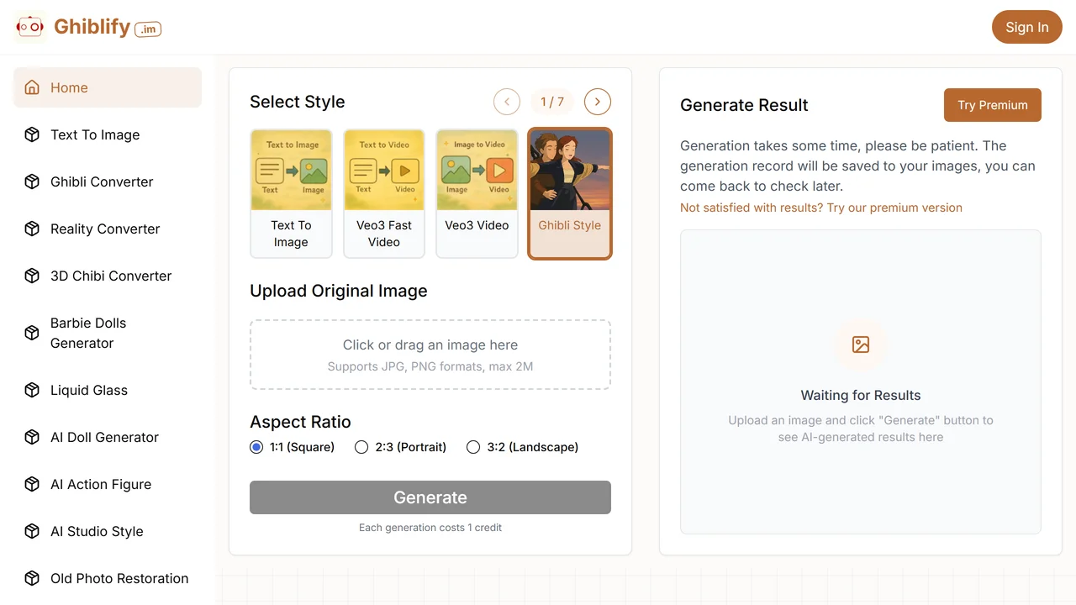Click the cube icon beside Liquid Glass
Screen dimensions: 1076x605
click(x=32, y=390)
